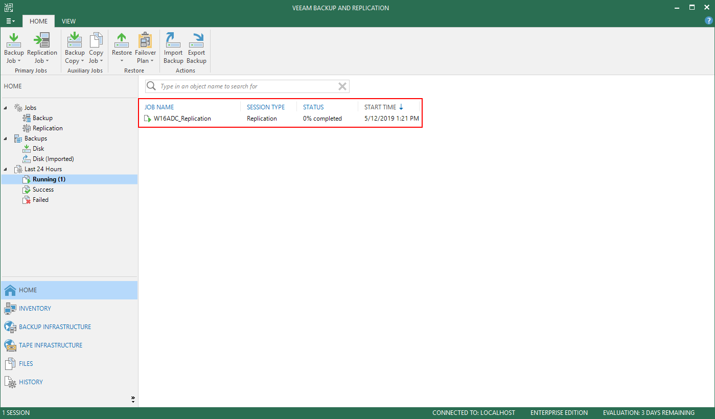Click the running icon beside W16ADC_Replication
The image size is (715, 419).
(148, 119)
